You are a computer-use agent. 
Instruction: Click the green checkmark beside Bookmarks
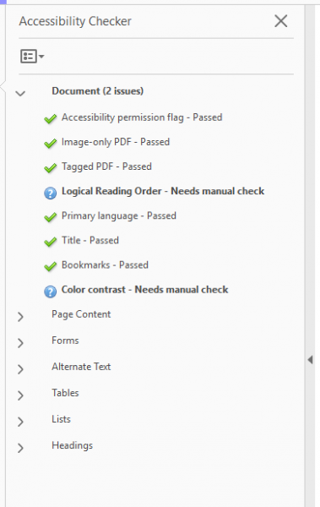(51, 267)
